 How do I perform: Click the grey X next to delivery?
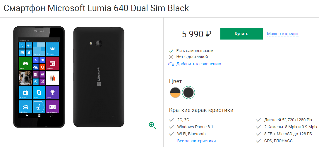171,57
